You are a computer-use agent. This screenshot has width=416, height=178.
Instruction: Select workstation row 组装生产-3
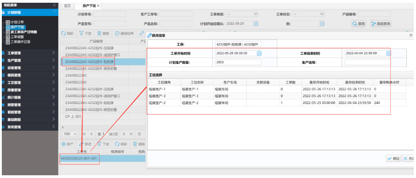click(277, 96)
